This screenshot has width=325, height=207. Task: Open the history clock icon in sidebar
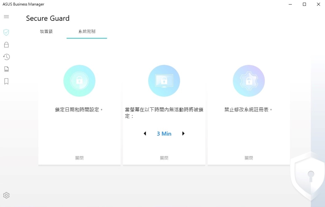point(6,57)
